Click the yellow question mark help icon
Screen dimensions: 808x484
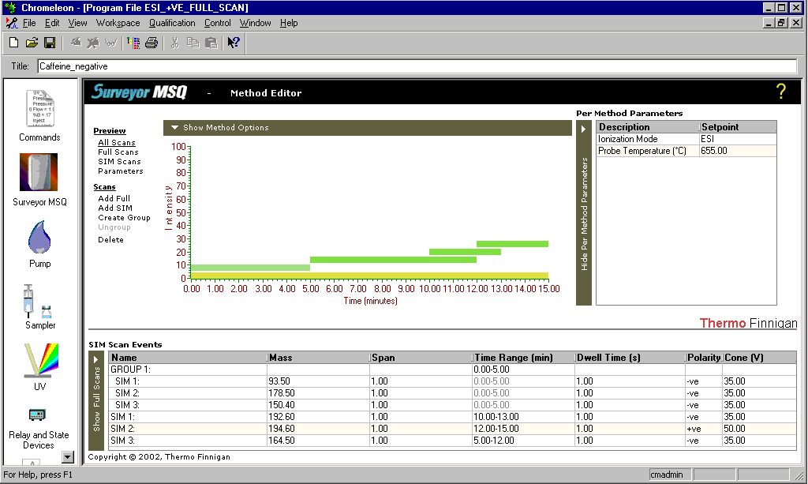(780, 92)
